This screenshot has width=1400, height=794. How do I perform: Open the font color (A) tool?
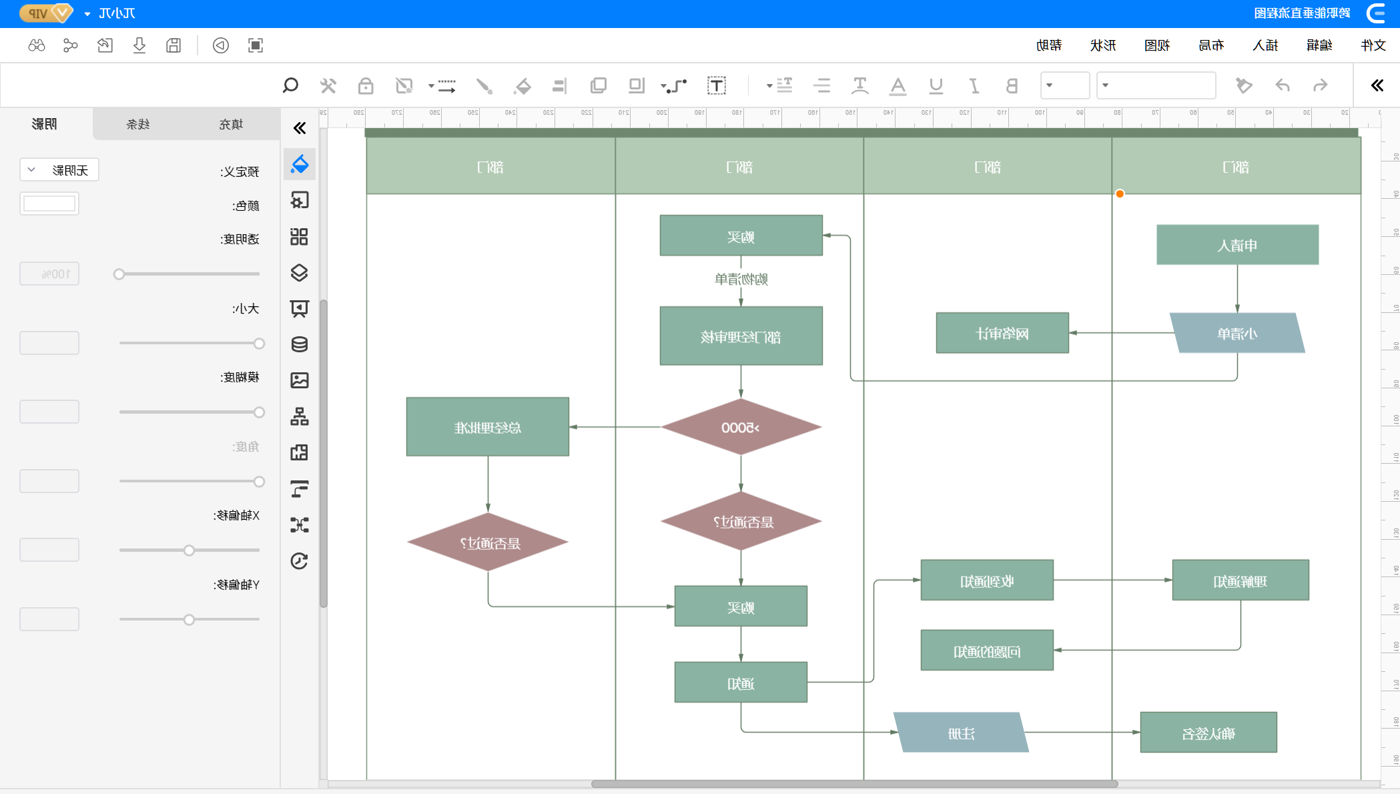pos(898,85)
